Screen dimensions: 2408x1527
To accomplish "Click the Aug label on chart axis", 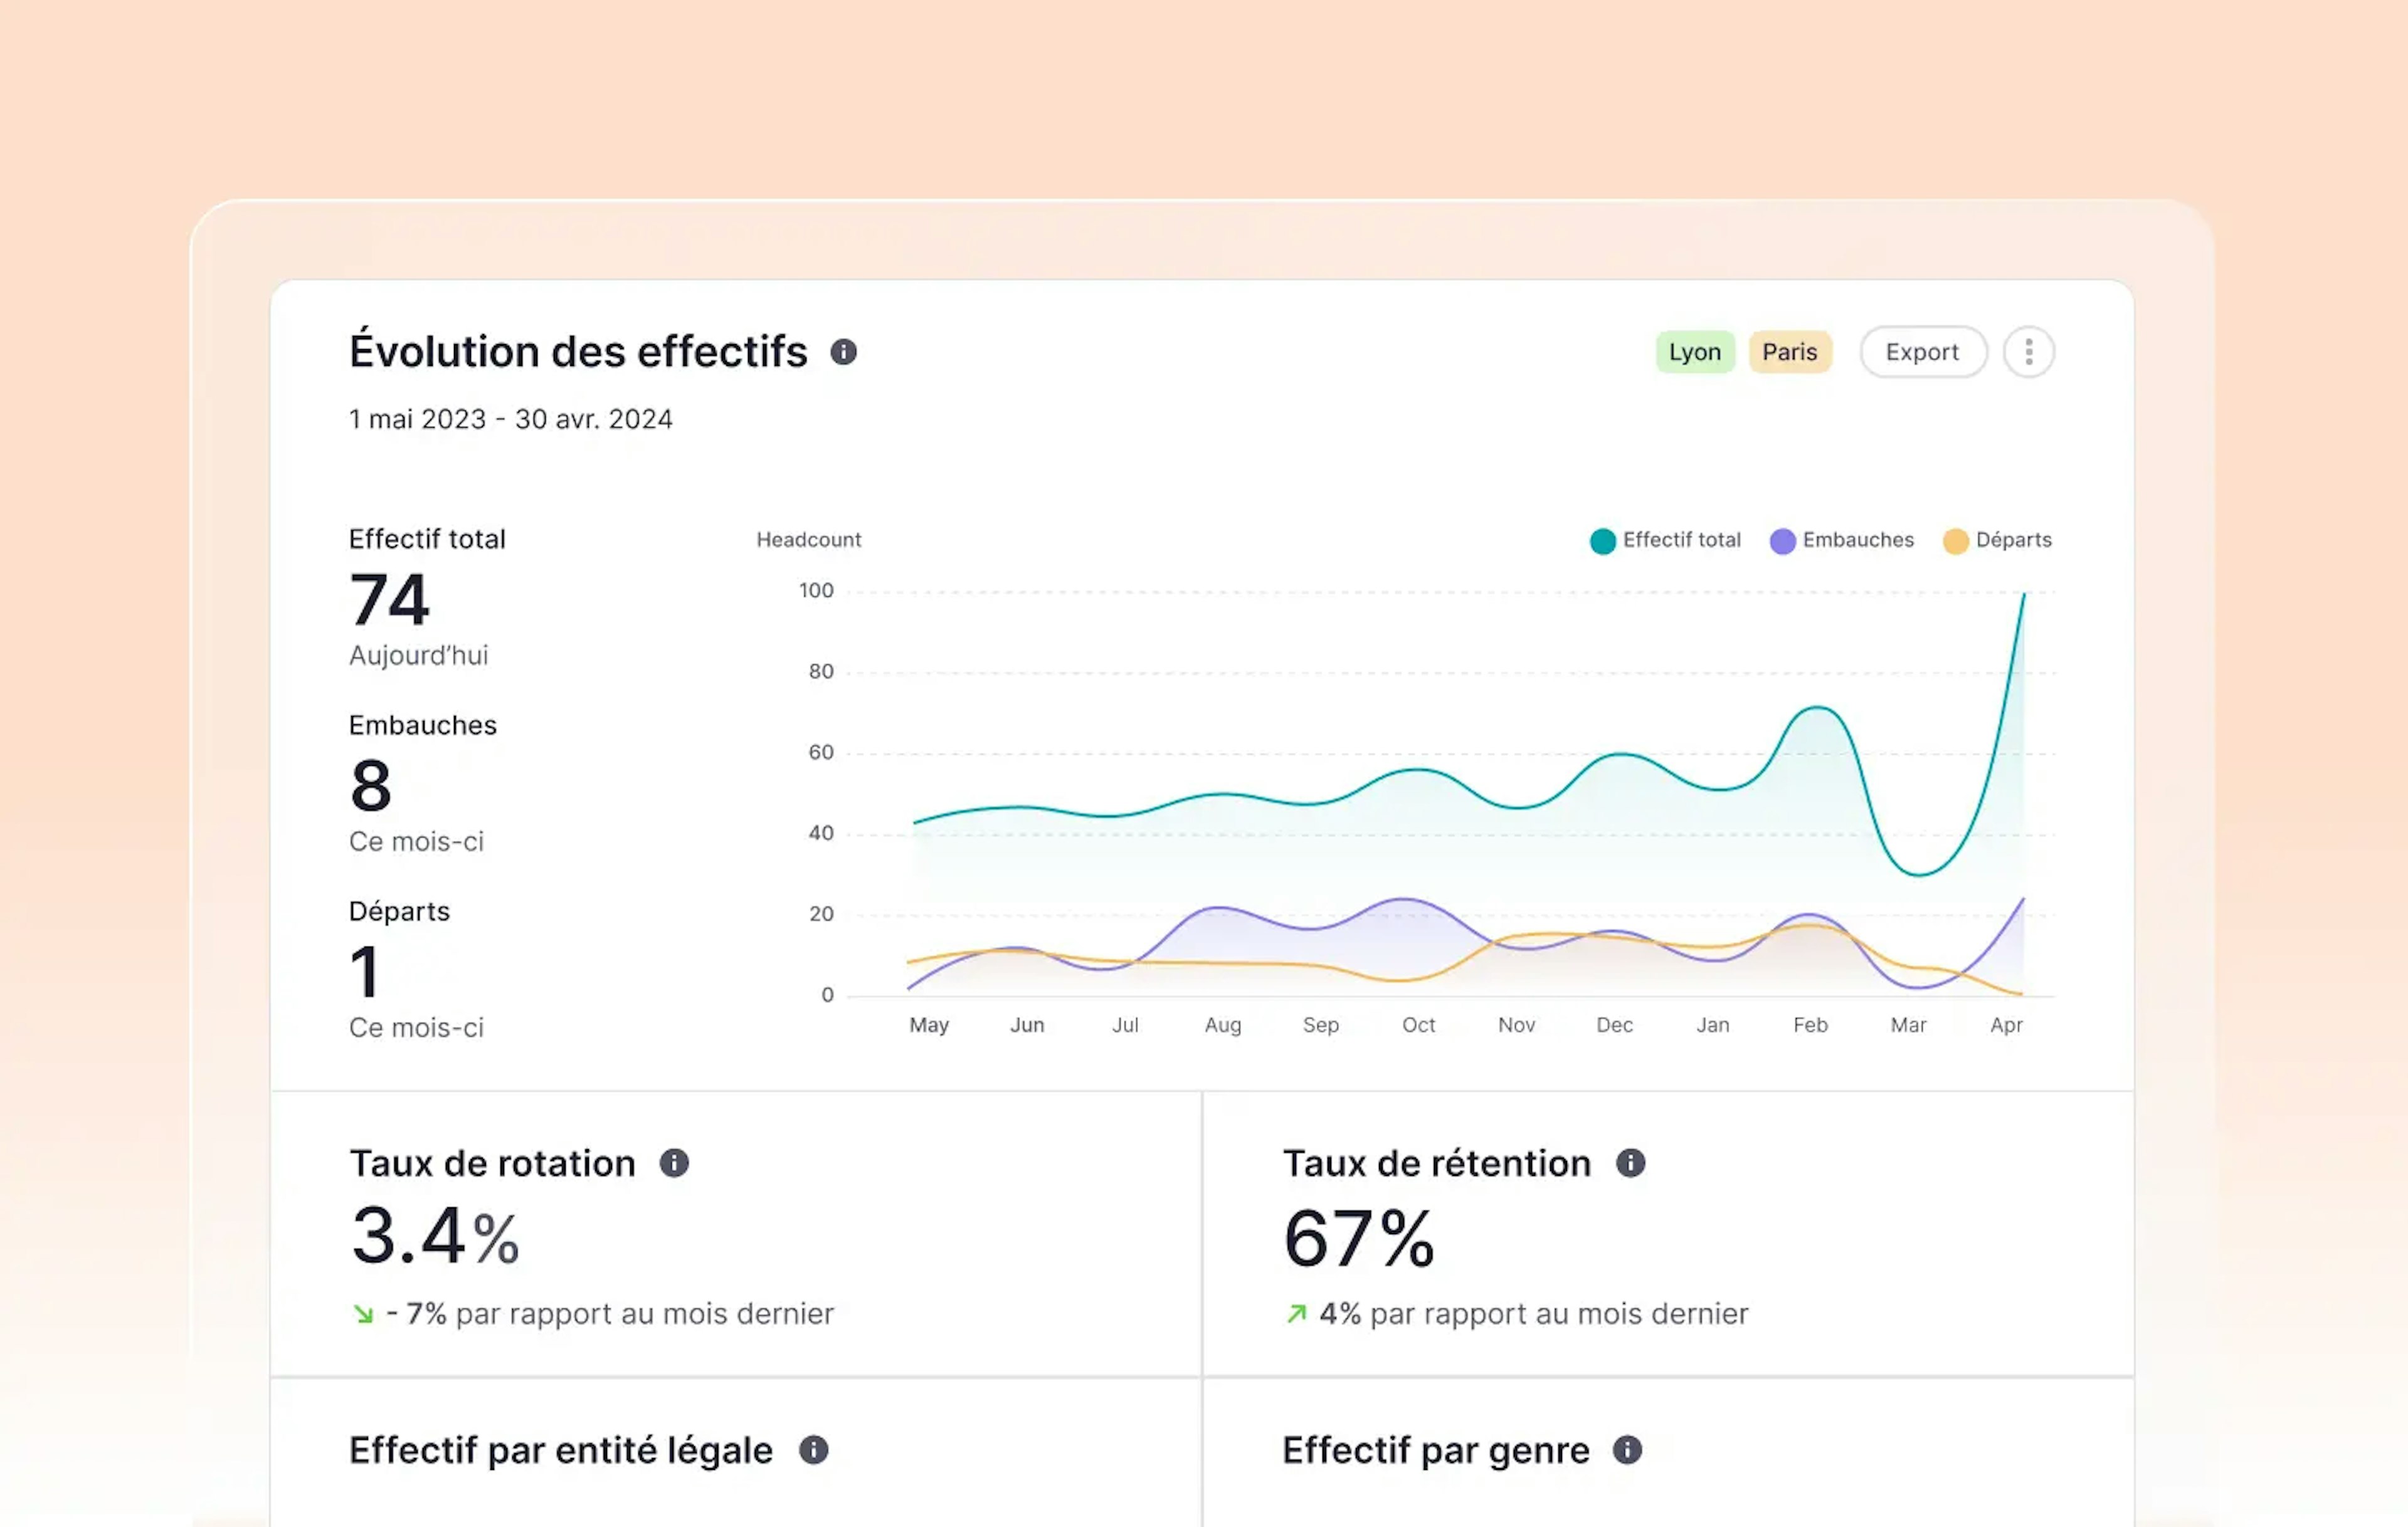I will [1223, 1026].
